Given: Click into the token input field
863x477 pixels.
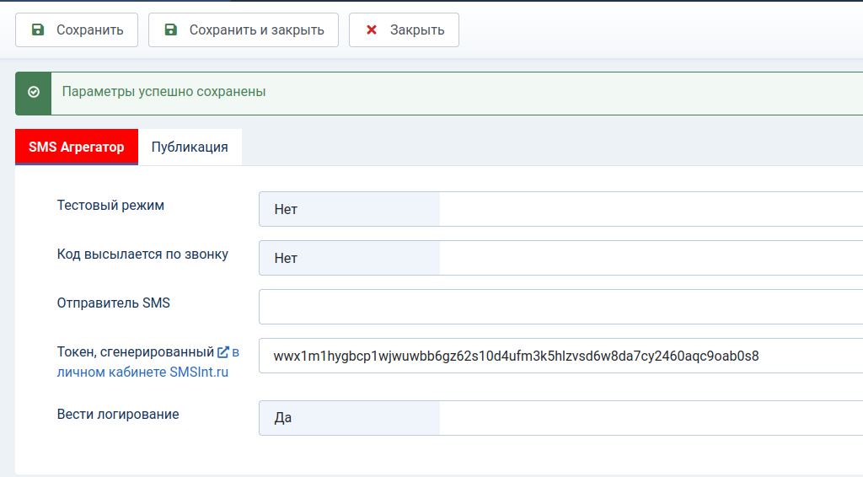Looking at the screenshot, I should tap(560, 356).
